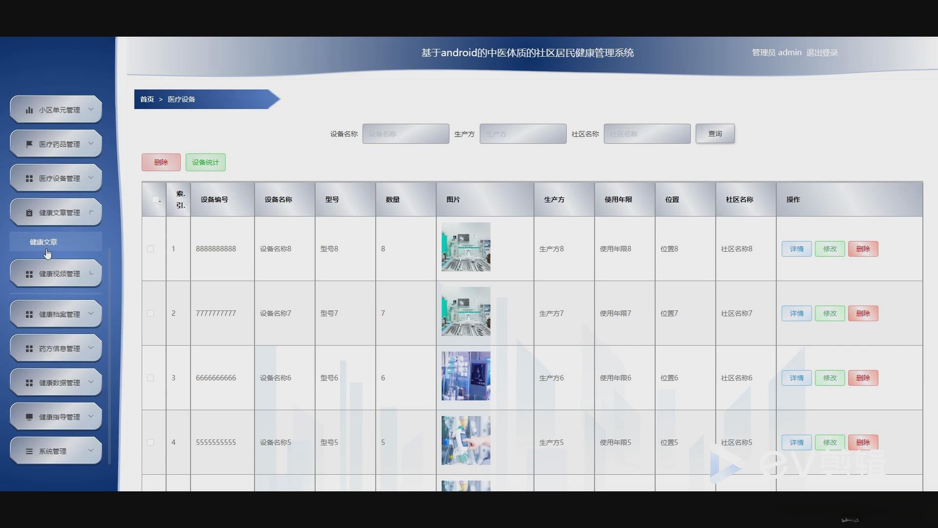The width and height of the screenshot is (938, 528).
Task: Tick checkbox for row with 6666666666
Action: [x=150, y=378]
